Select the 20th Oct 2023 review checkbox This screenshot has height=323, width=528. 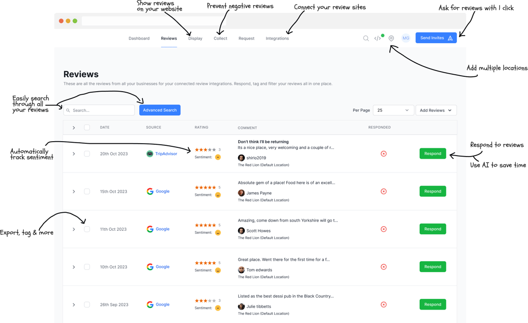87,154
